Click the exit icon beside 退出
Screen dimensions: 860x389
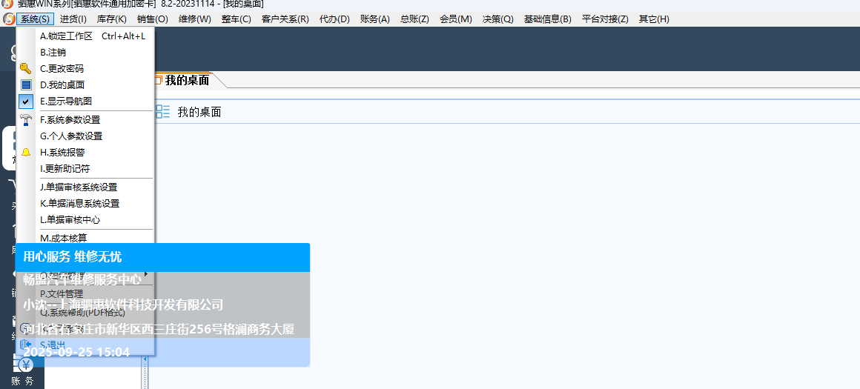click(x=26, y=345)
